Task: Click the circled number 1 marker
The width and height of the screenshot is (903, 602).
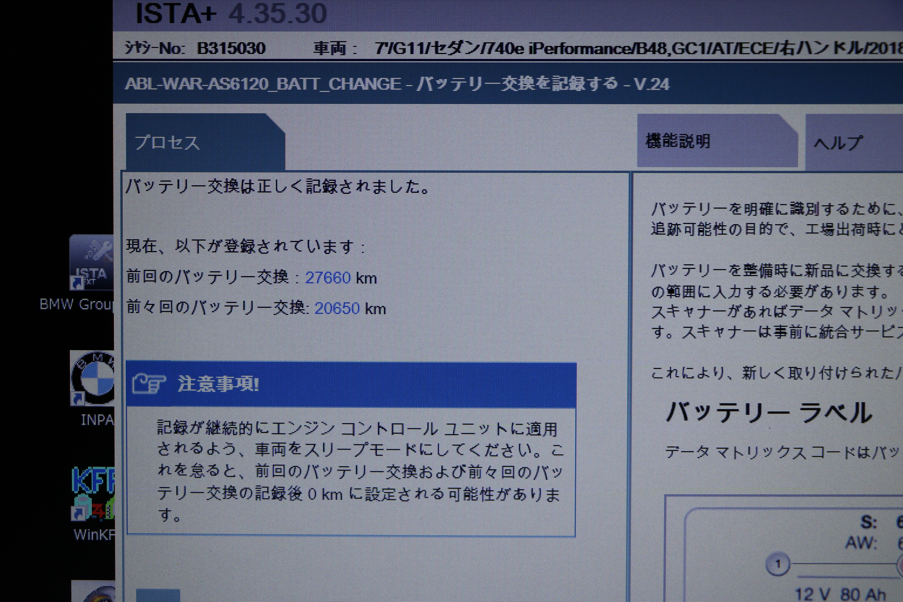Action: click(778, 564)
